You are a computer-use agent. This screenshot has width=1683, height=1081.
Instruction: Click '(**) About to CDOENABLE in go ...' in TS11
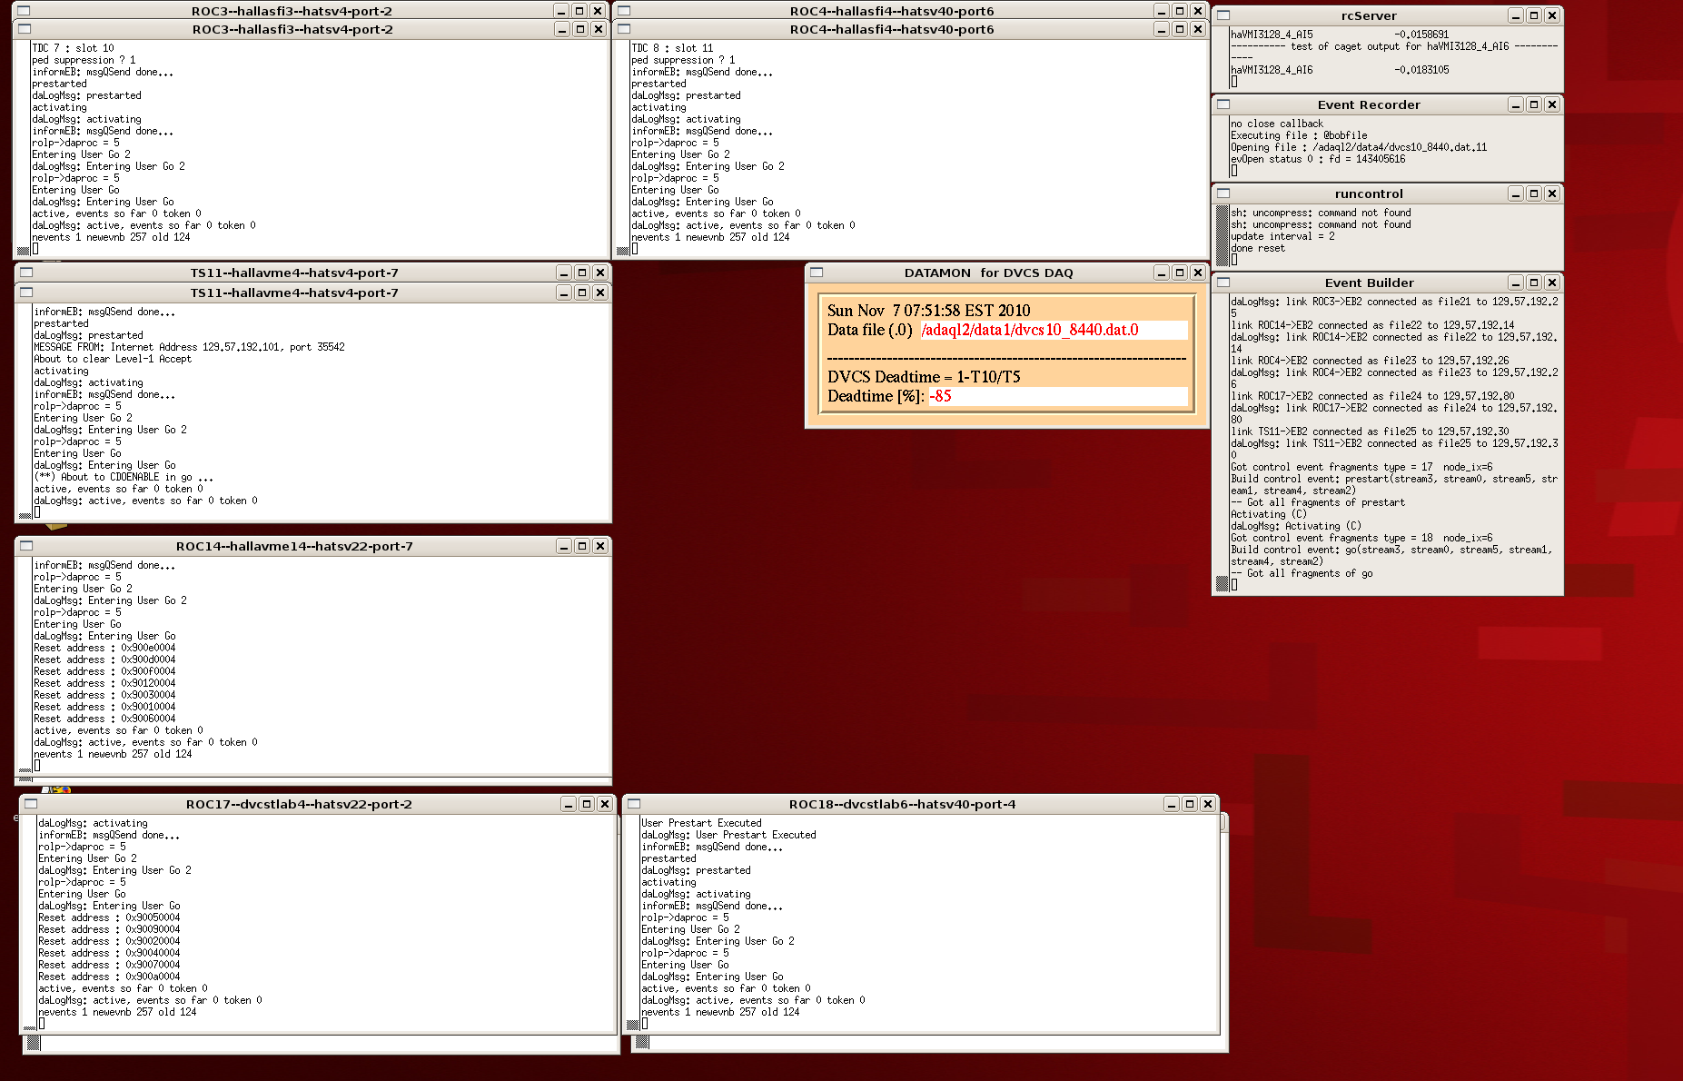[x=124, y=477]
